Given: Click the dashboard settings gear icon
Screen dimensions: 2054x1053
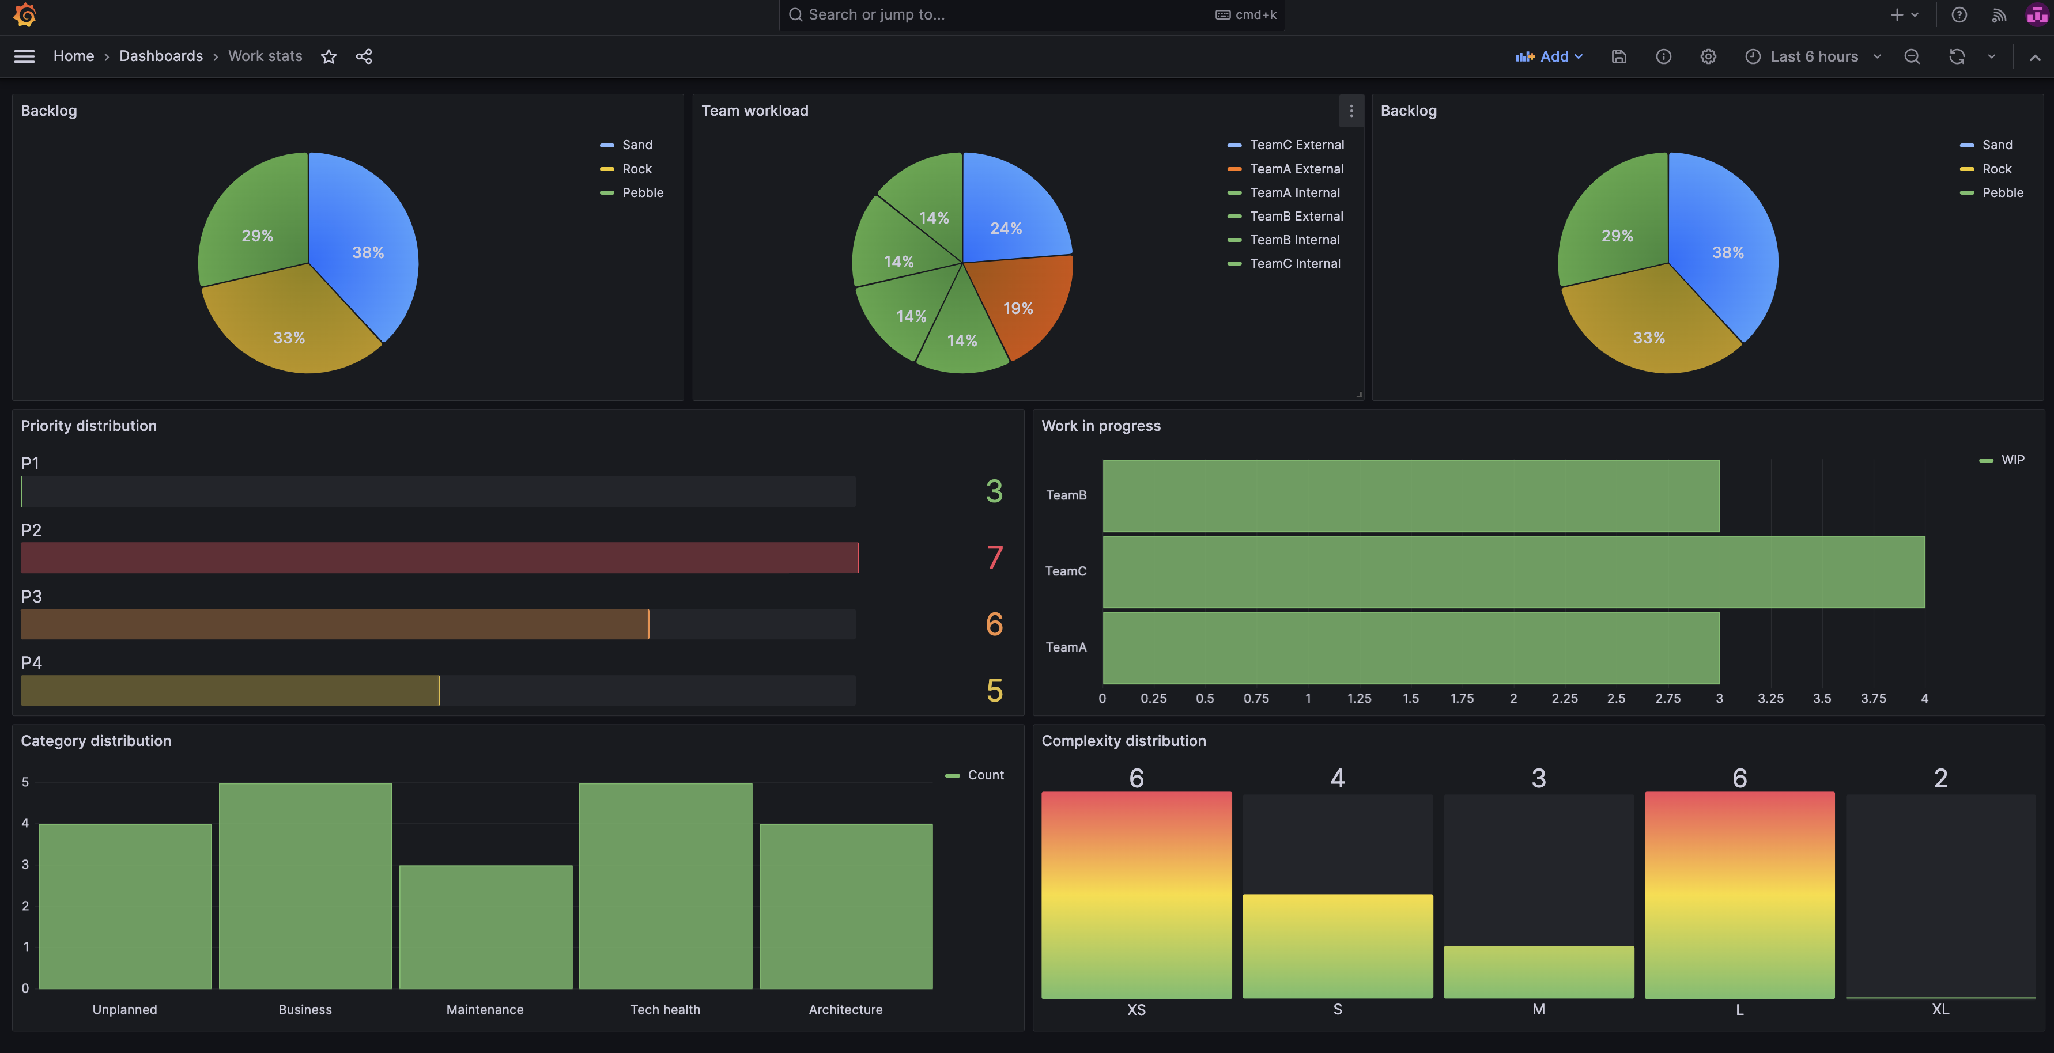Looking at the screenshot, I should point(1709,56).
